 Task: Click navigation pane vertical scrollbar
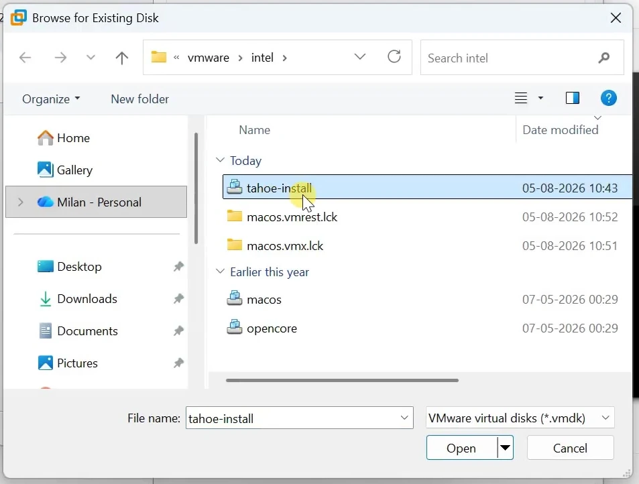[196, 188]
